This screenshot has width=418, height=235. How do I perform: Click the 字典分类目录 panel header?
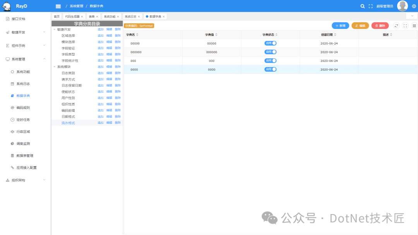87,24
